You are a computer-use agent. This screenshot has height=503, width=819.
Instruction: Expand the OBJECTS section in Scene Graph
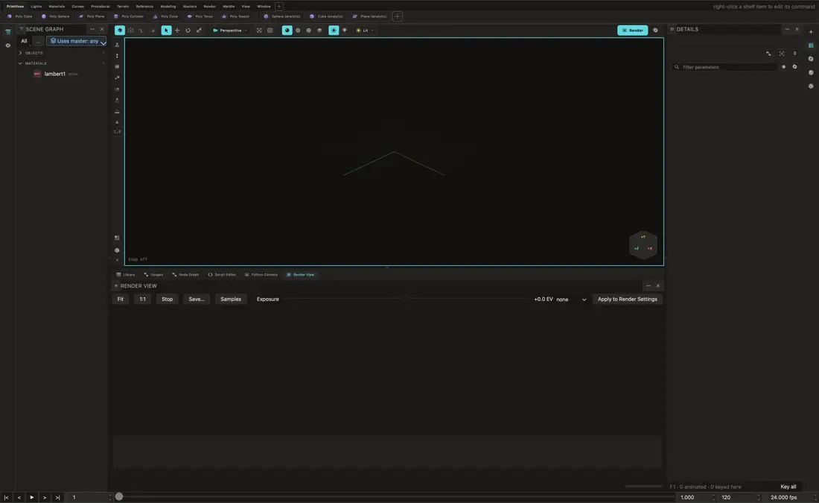click(20, 53)
